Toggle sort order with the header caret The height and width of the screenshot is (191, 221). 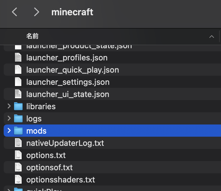point(212,37)
